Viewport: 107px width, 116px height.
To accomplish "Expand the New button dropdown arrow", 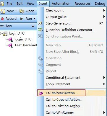I will tap(16, 11).
